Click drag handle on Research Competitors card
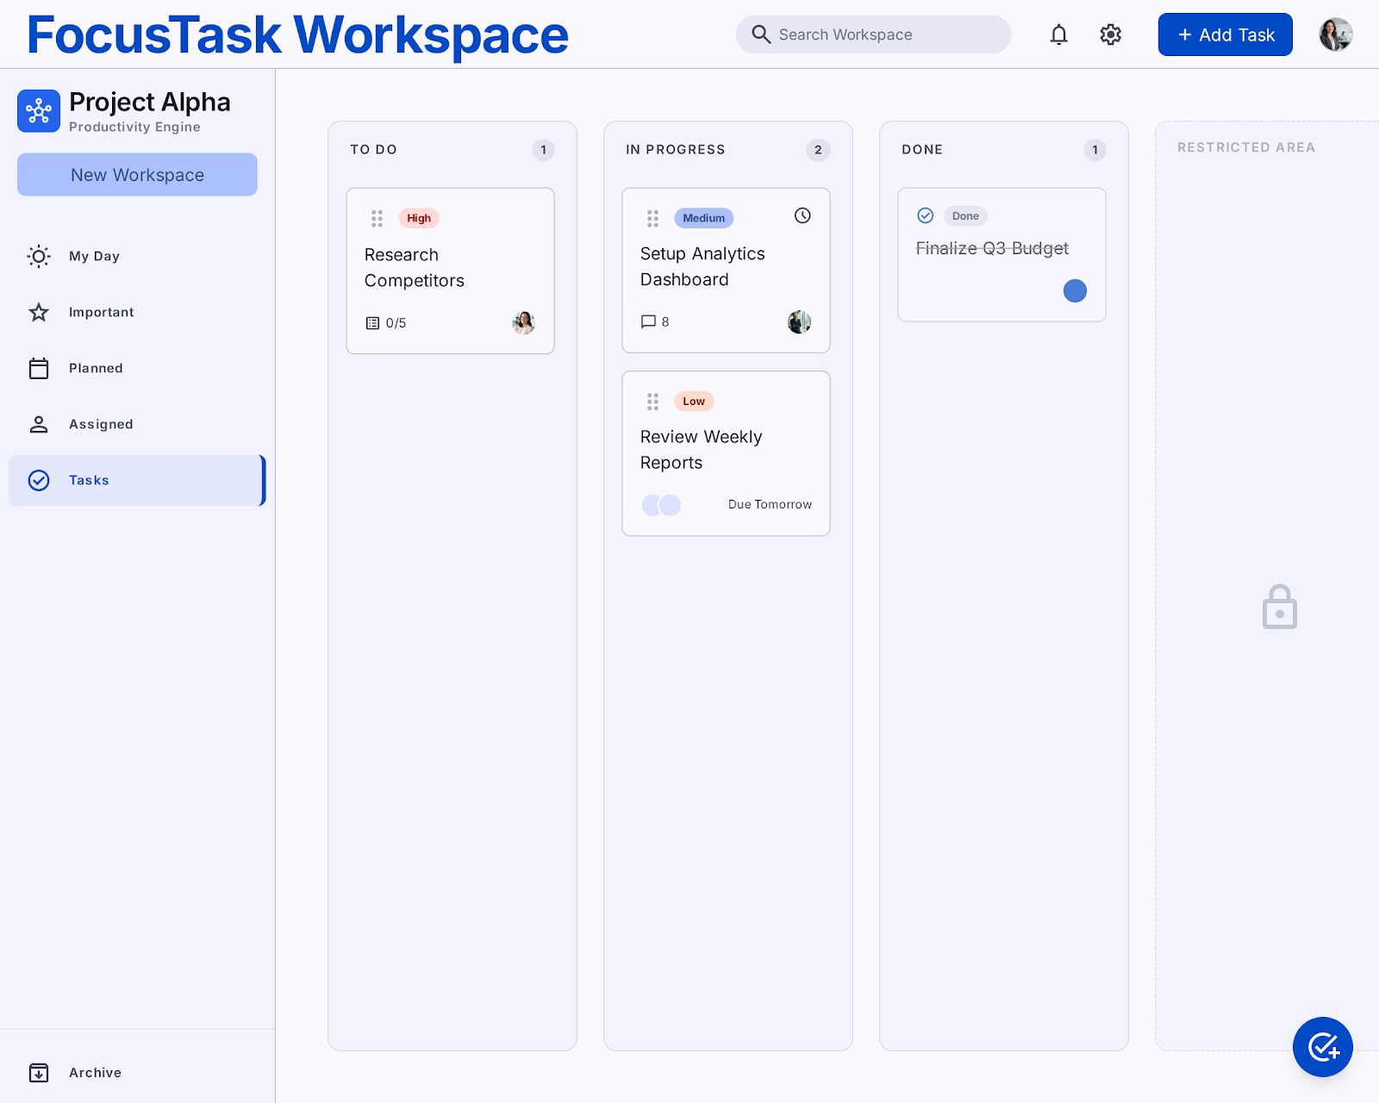This screenshot has width=1379, height=1103. point(377,218)
